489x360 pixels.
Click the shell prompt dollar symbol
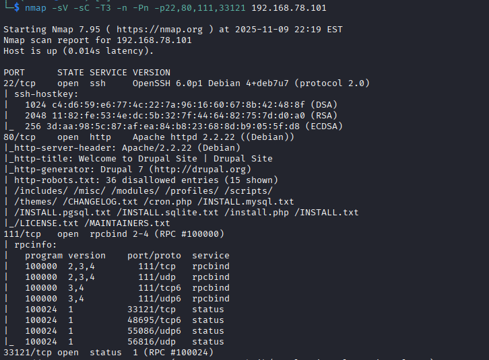[16, 8]
